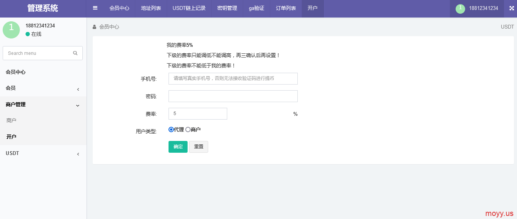Click the USDT label at the breadcrumb right

click(x=507, y=27)
